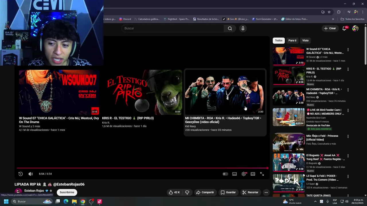Screen dimensions: 367x206
Task: Open the Editor de fotos Pixlr bookmark
Action: point(294,19)
